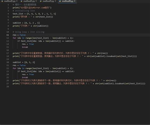Close the method4.py tab

75,1
